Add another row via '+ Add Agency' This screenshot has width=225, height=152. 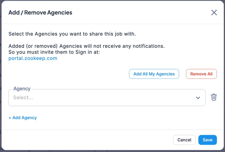(x=22, y=118)
